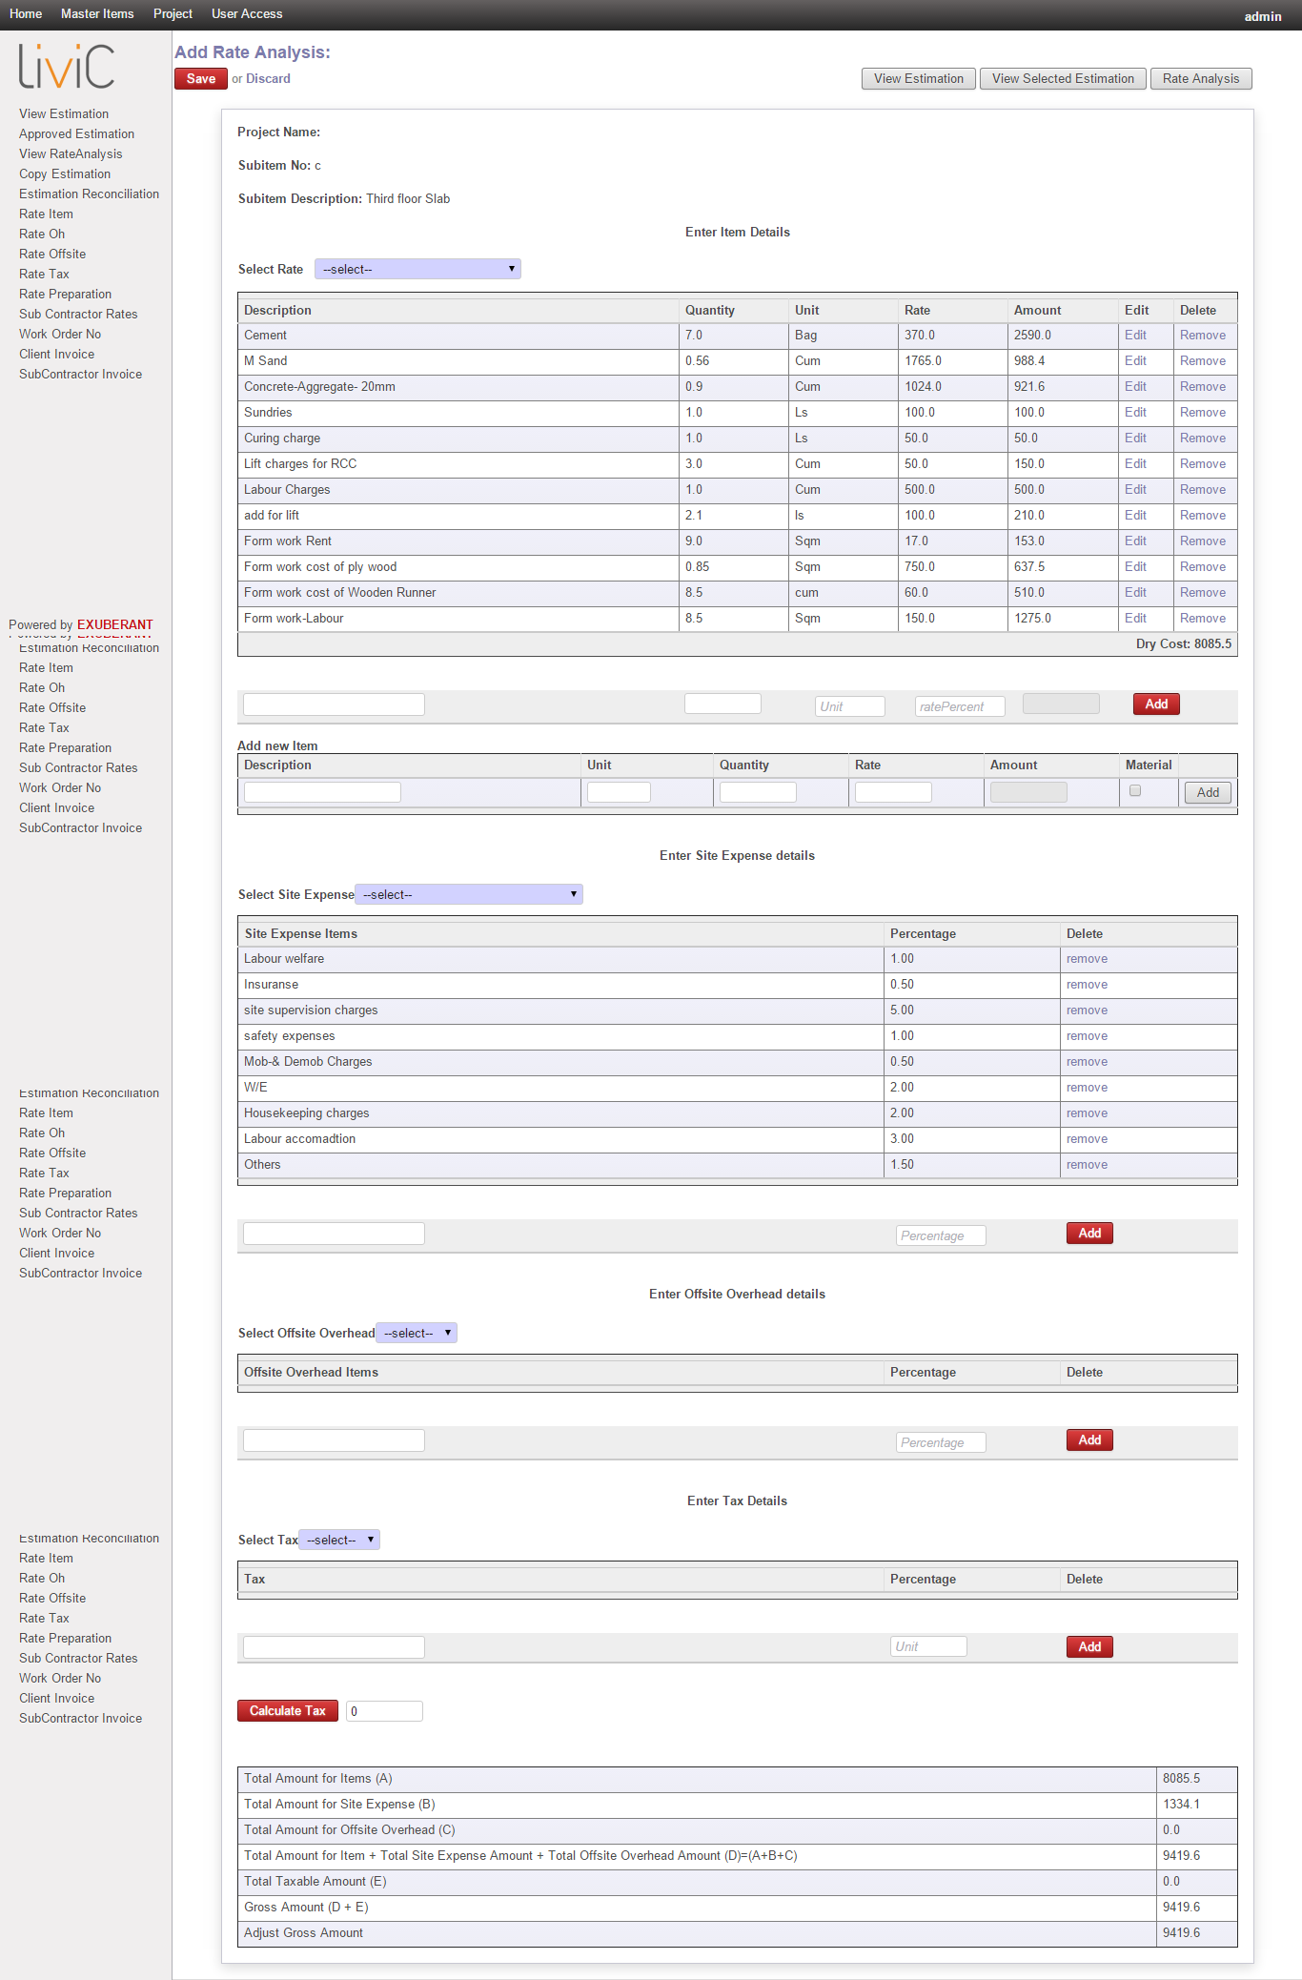Focus the tax value field showing 0
The image size is (1302, 1980).
point(384,1711)
